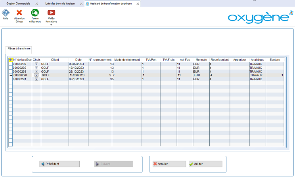Uncheck Choix for pièce 00000289

[36, 64]
